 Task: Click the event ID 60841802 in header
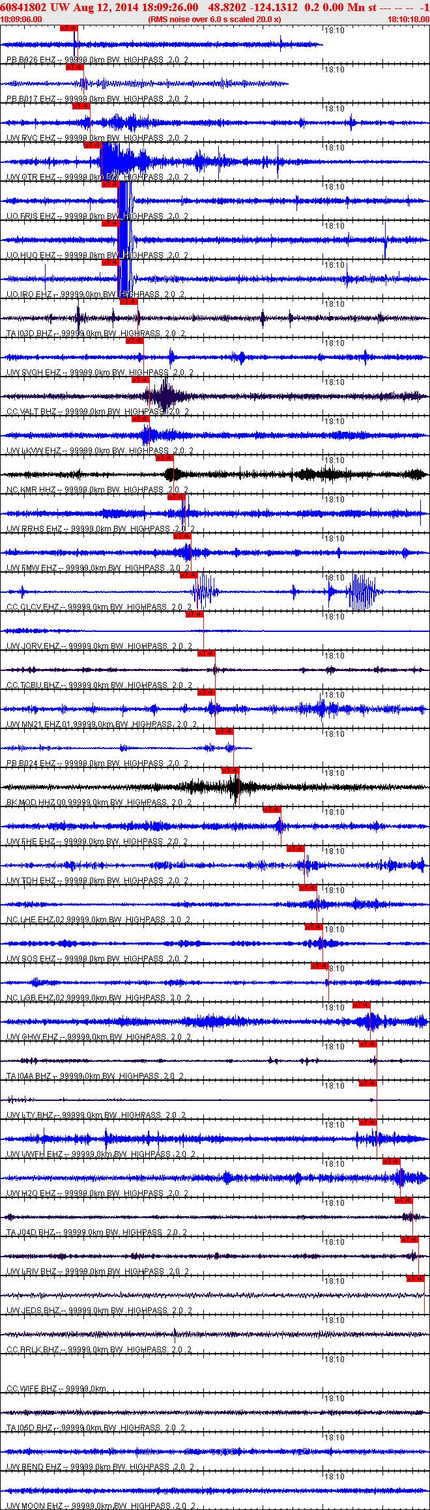pyautogui.click(x=23, y=7)
